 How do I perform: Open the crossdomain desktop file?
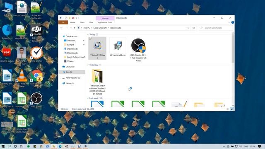[22, 9]
